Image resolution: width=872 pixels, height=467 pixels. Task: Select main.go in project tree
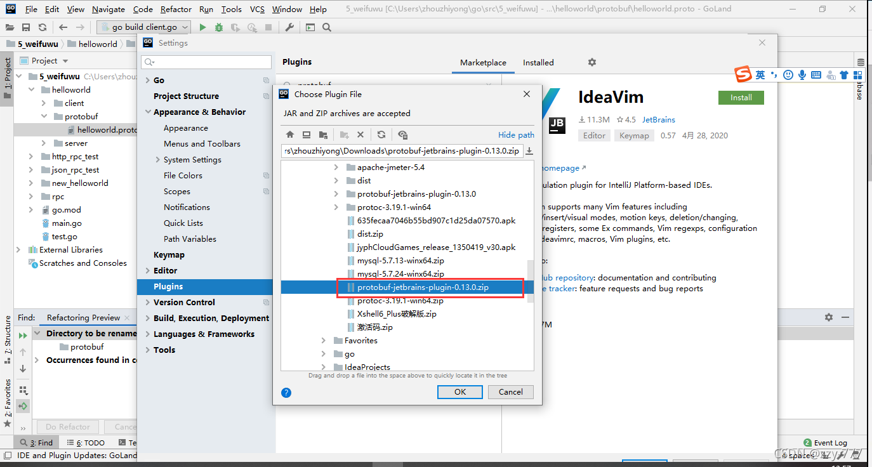[67, 223]
